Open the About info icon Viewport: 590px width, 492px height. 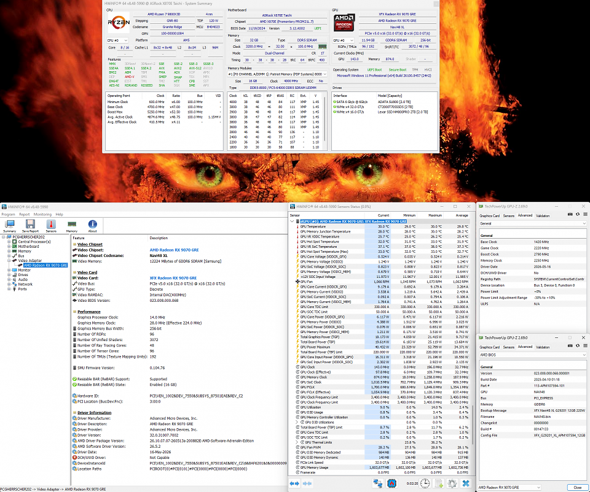(x=93, y=224)
